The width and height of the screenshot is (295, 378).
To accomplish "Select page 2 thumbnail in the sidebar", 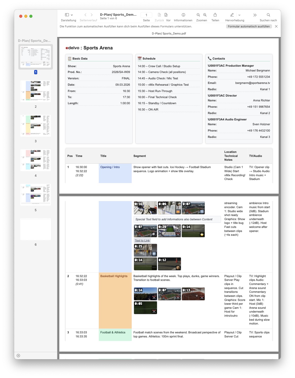I will click(35, 91).
